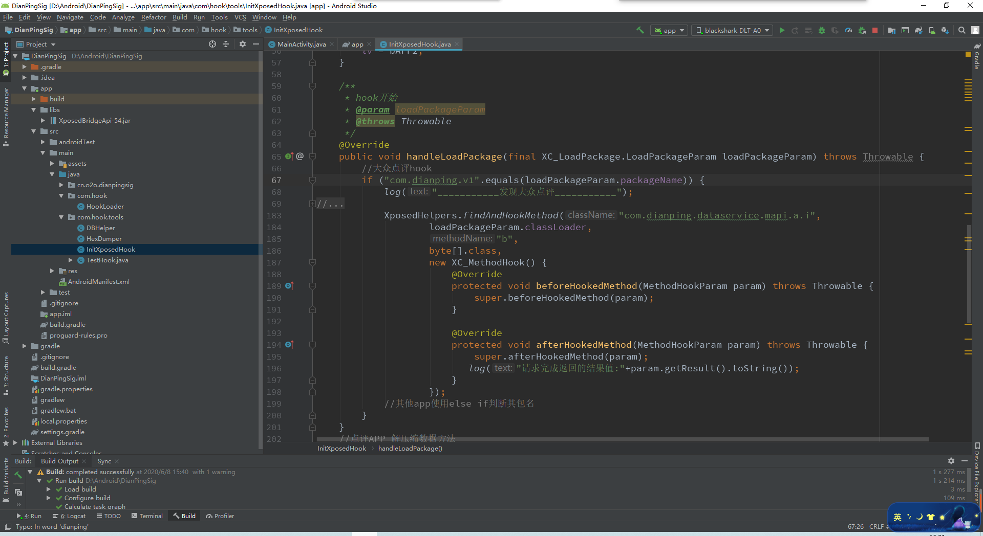Toggle the Build Variants side panel
The width and height of the screenshot is (983, 536).
(x=6, y=480)
